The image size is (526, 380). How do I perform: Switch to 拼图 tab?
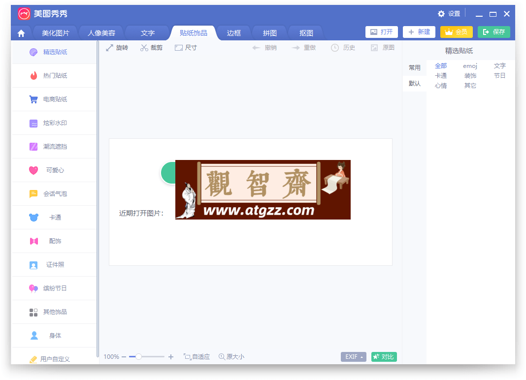tap(270, 33)
